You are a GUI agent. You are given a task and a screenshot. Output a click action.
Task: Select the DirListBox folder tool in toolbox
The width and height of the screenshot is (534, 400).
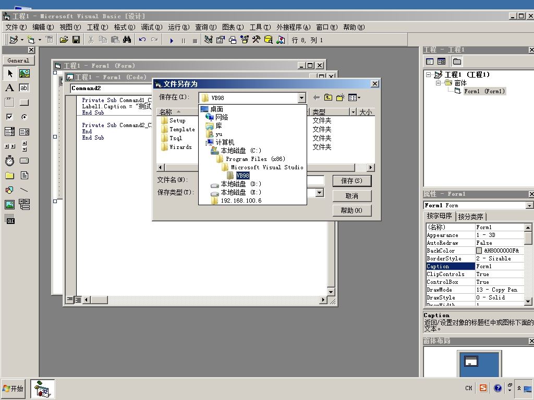(x=10, y=175)
